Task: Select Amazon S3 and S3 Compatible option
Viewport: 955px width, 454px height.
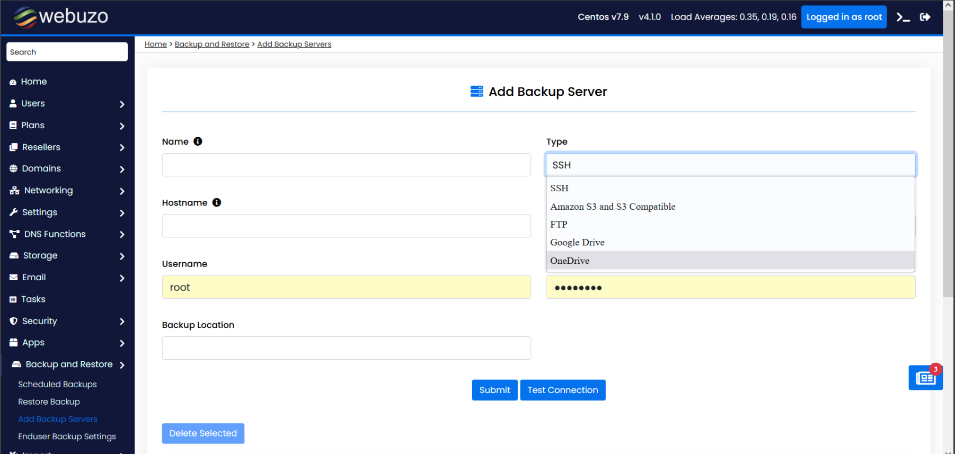Action: [613, 207]
